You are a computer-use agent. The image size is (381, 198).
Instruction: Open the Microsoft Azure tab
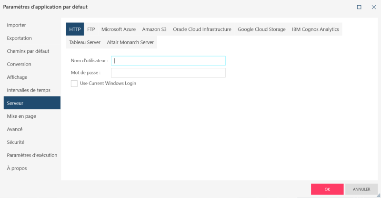click(119, 29)
